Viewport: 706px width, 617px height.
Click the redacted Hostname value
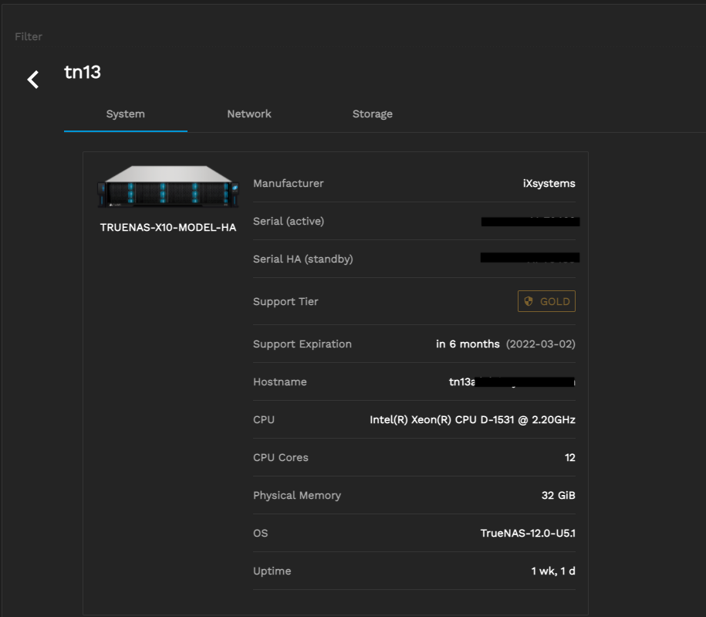pos(512,382)
